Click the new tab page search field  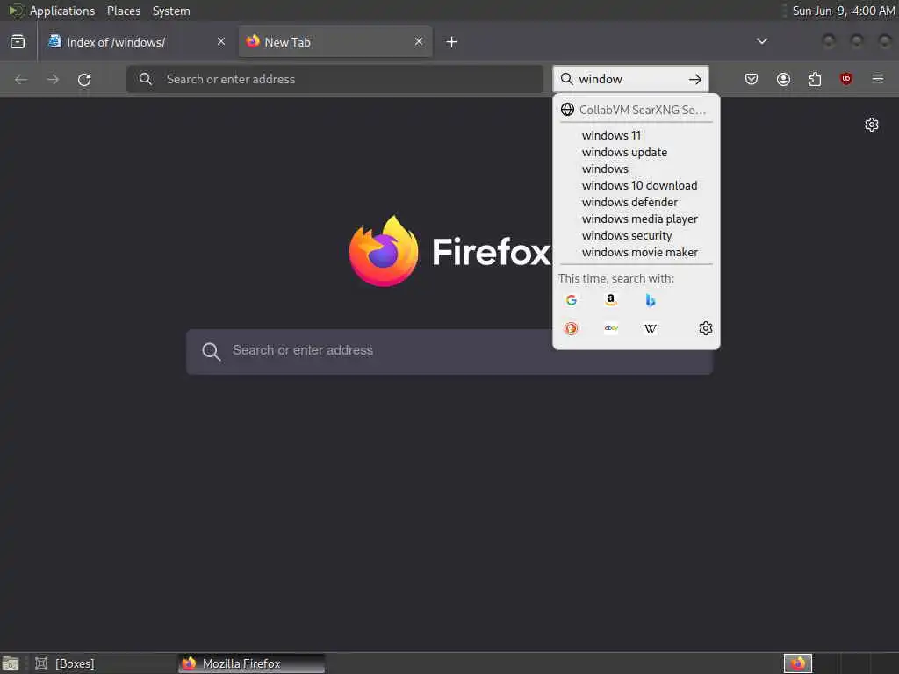tap(449, 351)
